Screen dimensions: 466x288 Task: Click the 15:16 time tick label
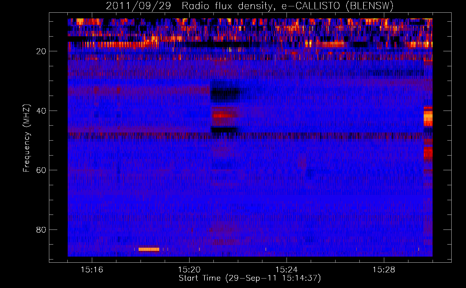(x=92, y=270)
